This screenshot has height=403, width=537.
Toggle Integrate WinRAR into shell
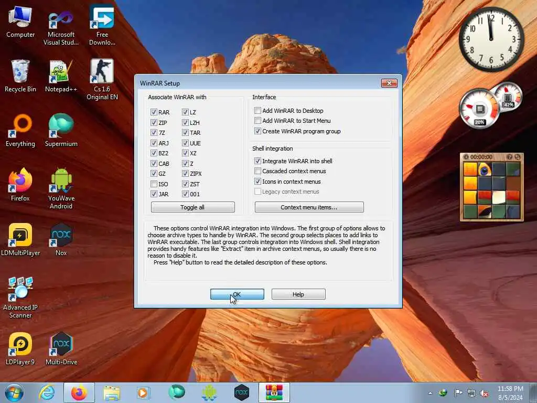[257, 161]
